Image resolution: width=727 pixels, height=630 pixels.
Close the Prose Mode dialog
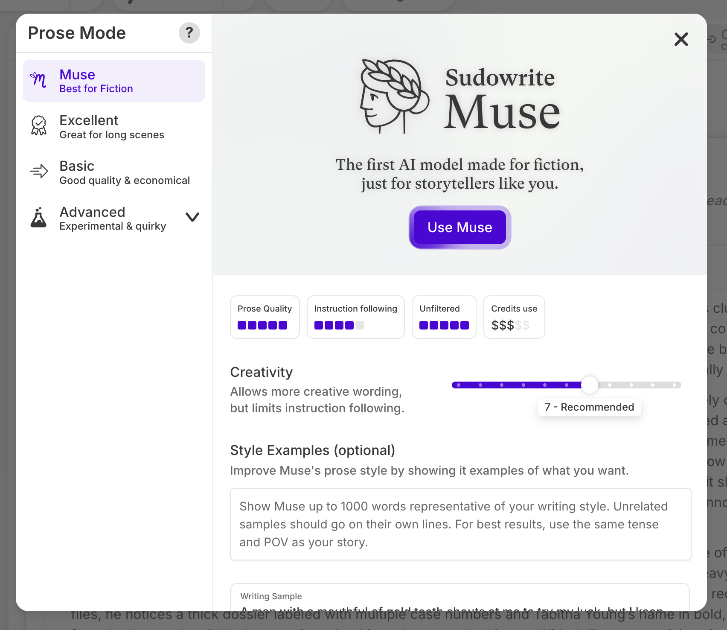(681, 39)
